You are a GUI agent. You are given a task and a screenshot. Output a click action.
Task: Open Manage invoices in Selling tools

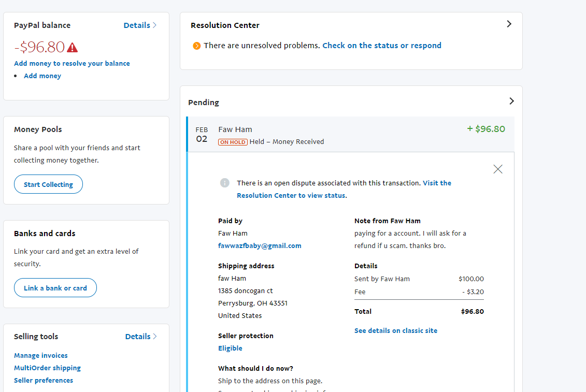pyautogui.click(x=41, y=355)
